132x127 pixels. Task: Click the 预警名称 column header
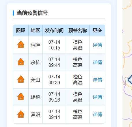(x=78, y=30)
